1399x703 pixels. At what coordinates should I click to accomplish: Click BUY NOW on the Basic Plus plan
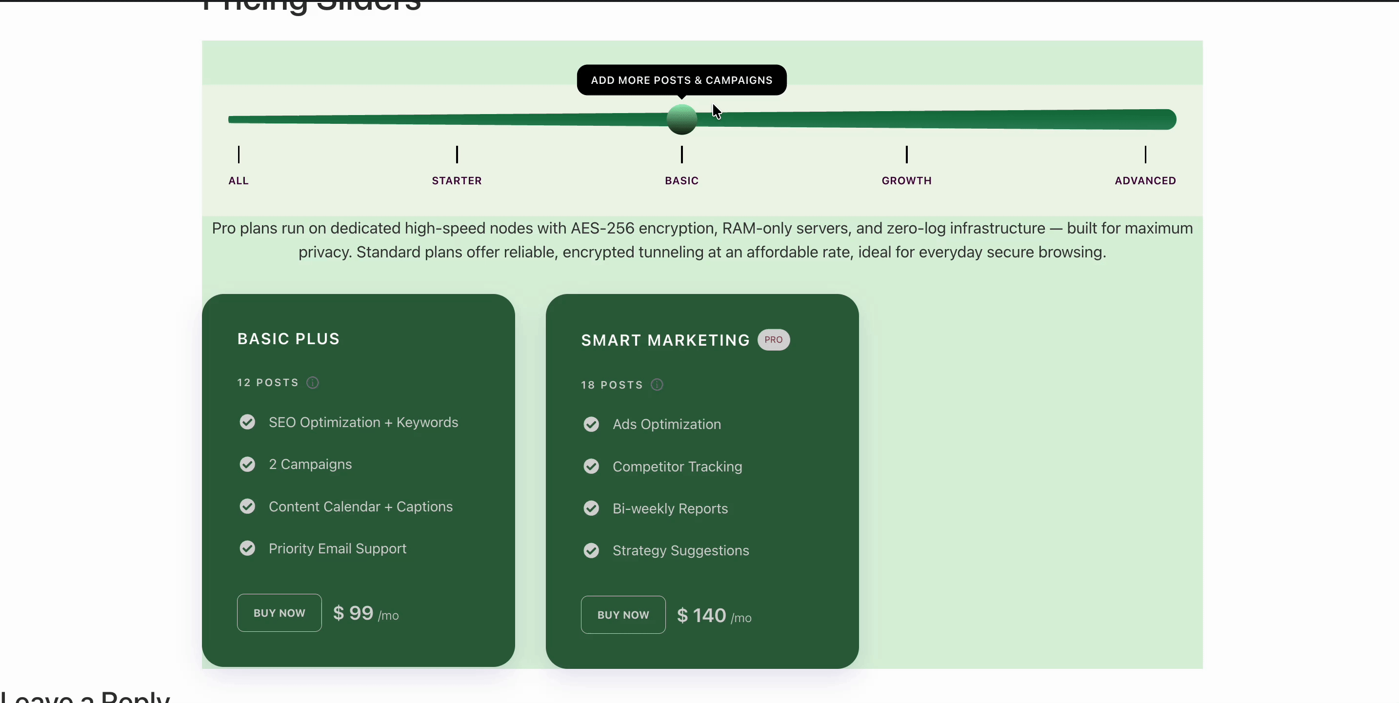tap(279, 612)
